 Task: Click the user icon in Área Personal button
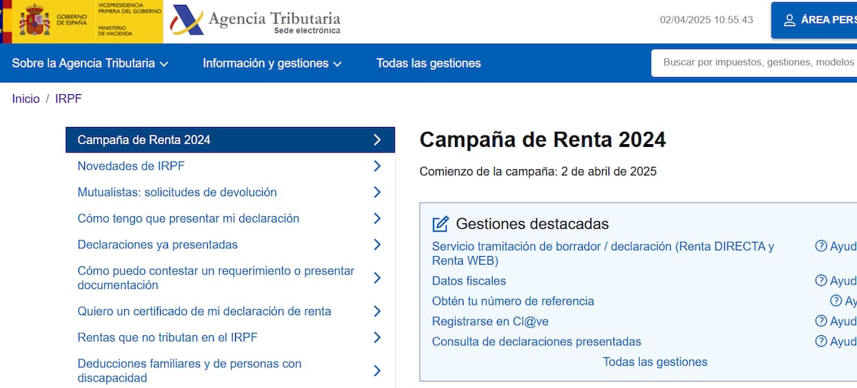point(789,20)
